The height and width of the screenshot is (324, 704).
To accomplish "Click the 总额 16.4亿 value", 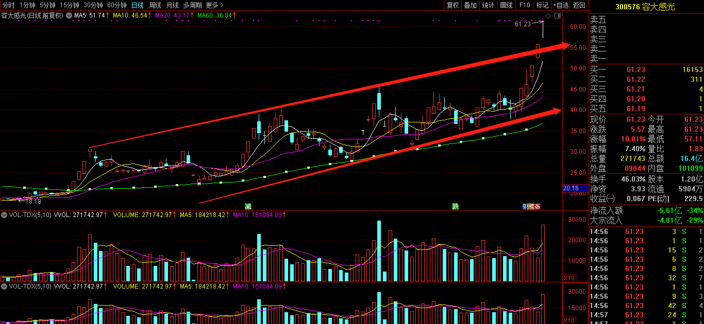I will [692, 158].
